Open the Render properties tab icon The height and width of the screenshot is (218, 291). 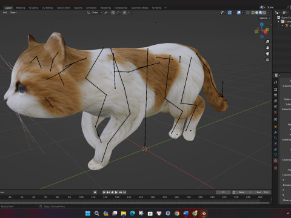[x=275, y=89]
